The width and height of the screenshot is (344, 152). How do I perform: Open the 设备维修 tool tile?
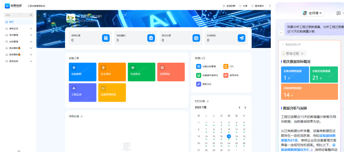(82, 72)
